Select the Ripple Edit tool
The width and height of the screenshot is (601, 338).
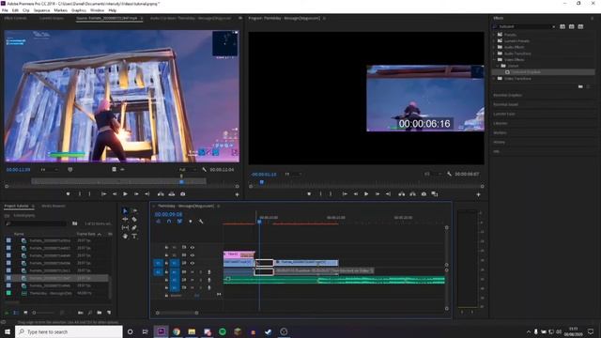tap(125, 219)
